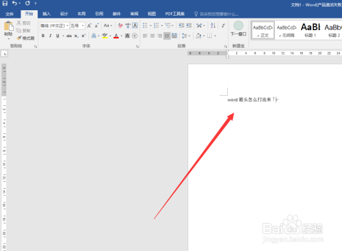This screenshot has height=251, width=342.
Task: Click the Clear Formatting eraser icon
Action: pyautogui.click(x=120, y=25)
